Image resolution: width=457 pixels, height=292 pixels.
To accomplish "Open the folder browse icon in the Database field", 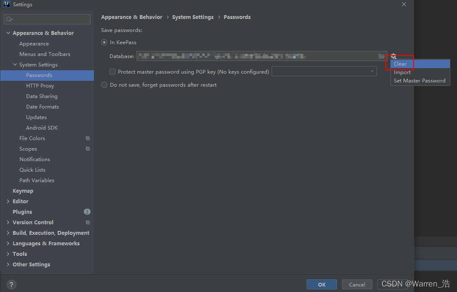I will point(381,56).
